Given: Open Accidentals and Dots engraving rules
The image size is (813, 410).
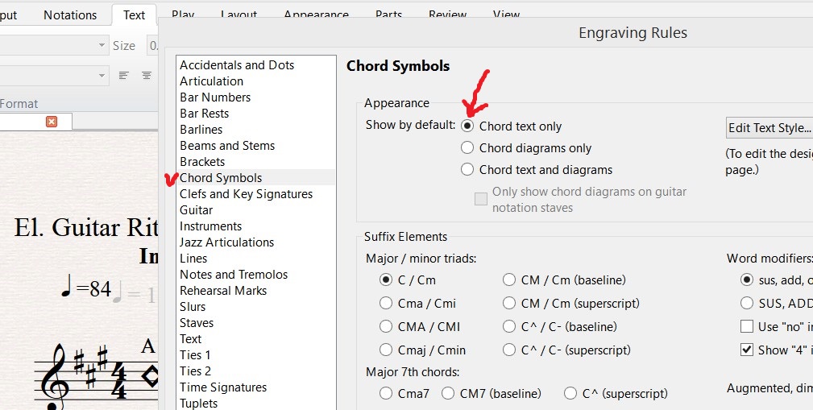Looking at the screenshot, I should [237, 65].
